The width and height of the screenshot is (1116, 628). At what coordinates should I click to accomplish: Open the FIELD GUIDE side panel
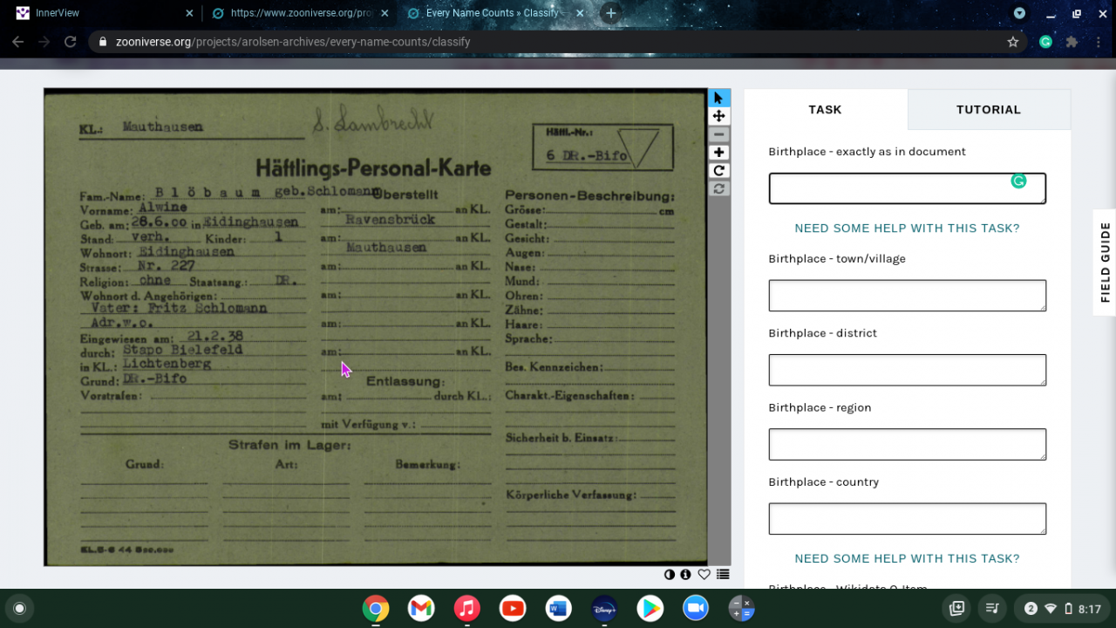pyautogui.click(x=1105, y=262)
